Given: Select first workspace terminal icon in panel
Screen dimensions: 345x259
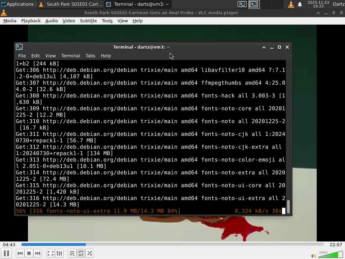Looking at the screenshot, I should pos(242,4).
